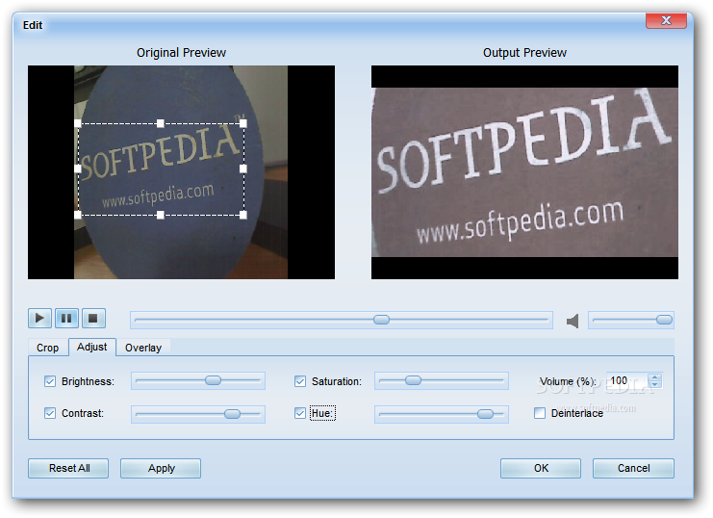The image size is (713, 518).
Task: Click the Contrast slider handle
Action: pos(232,414)
